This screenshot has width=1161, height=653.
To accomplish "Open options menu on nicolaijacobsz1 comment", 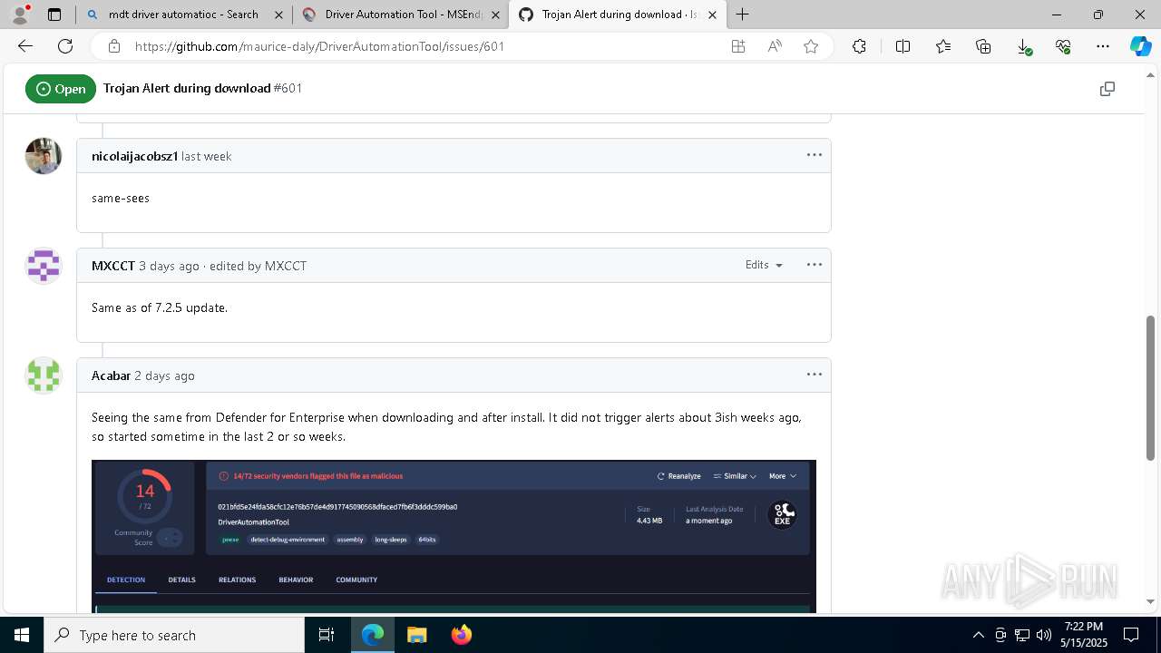I will 815,155.
